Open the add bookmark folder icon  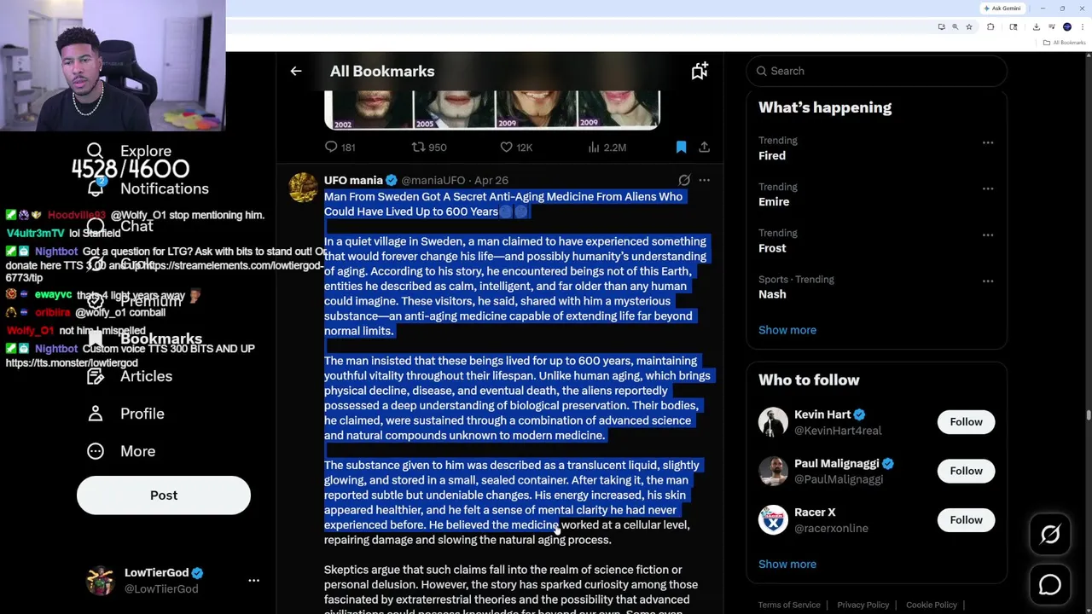tap(700, 72)
